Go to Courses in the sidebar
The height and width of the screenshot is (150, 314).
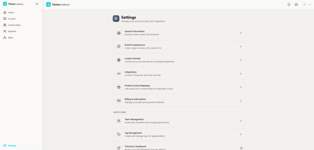(12, 19)
